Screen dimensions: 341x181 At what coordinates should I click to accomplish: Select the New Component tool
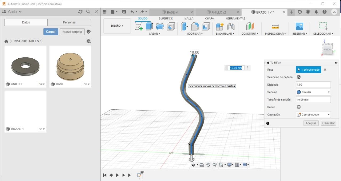[x=220, y=26]
